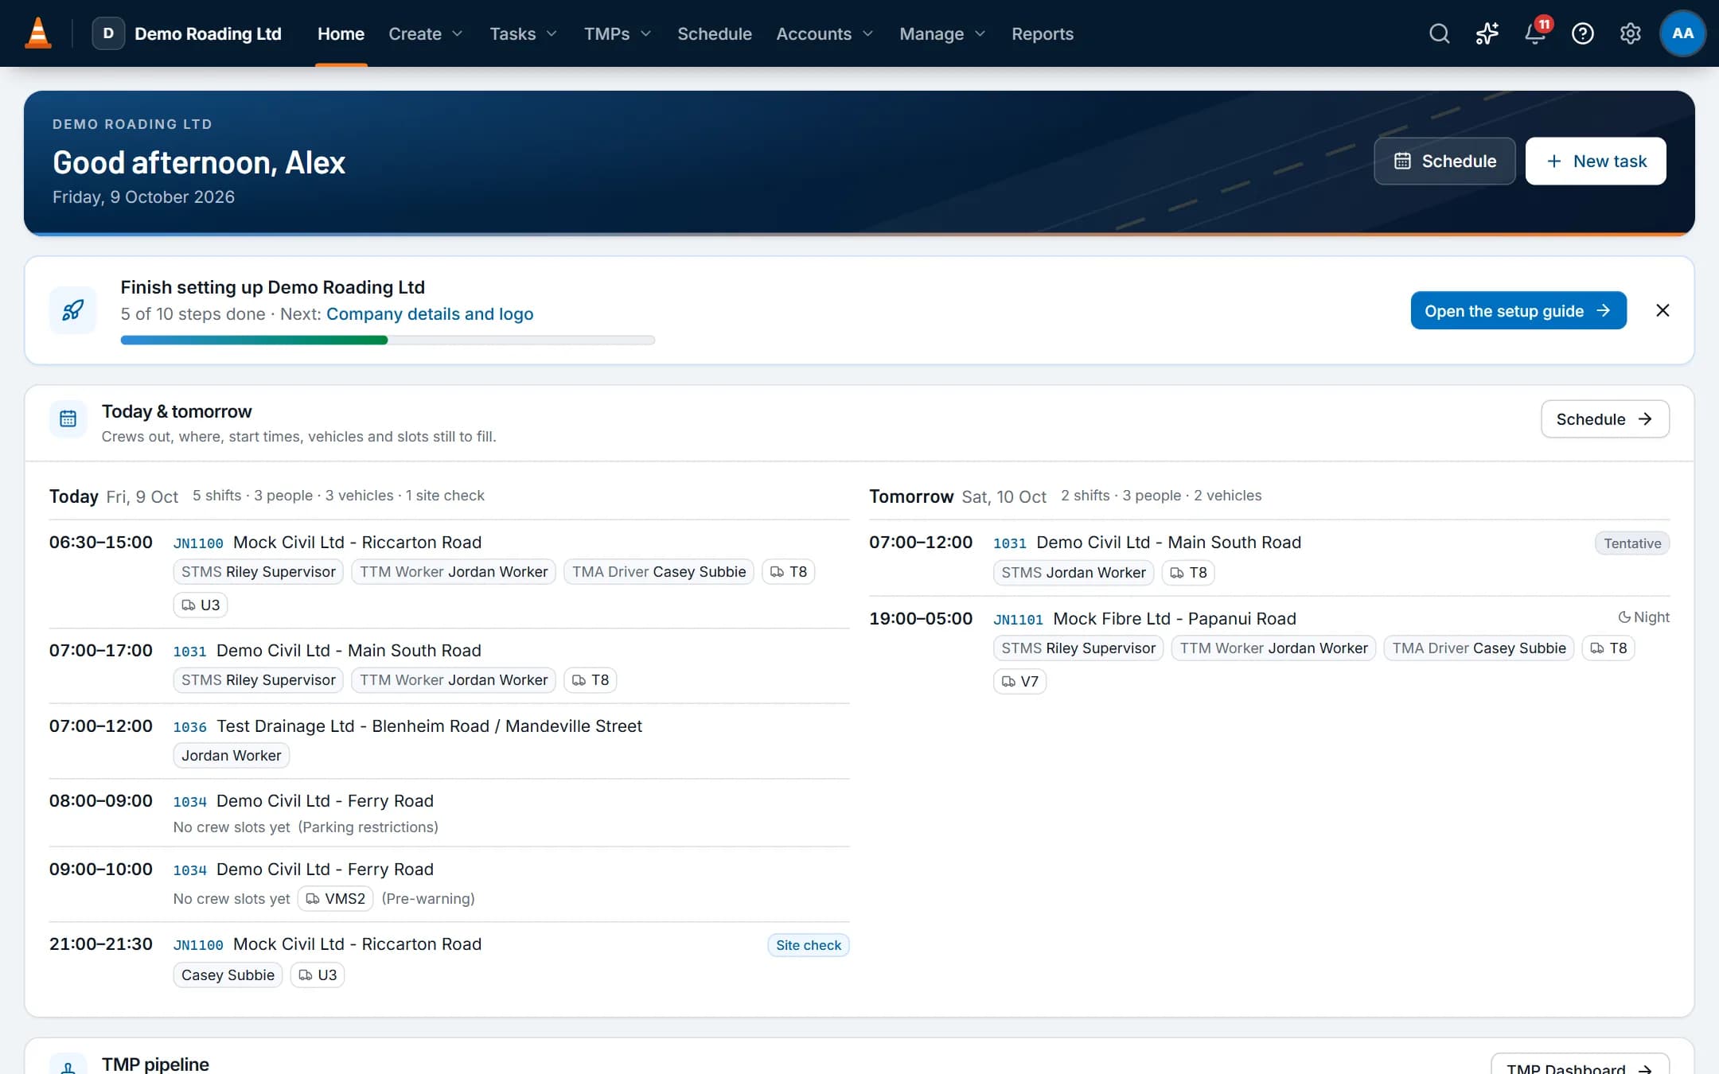Click the Schedule button in the greeting banner
1719x1074 pixels.
[1444, 161]
